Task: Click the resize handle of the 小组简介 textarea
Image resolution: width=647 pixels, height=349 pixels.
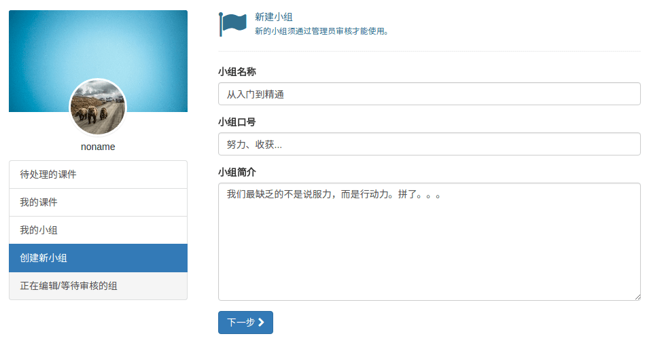Action: pos(637,297)
